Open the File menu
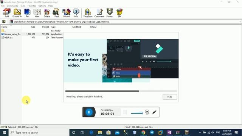The width and height of the screenshot is (242, 136). tap(3, 6)
